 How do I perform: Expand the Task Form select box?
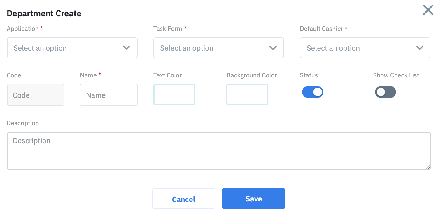click(x=213, y=48)
